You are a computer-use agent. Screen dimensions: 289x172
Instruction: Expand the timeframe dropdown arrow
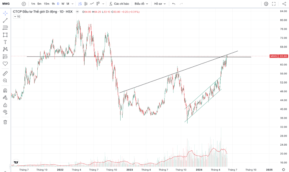pos(72,4)
